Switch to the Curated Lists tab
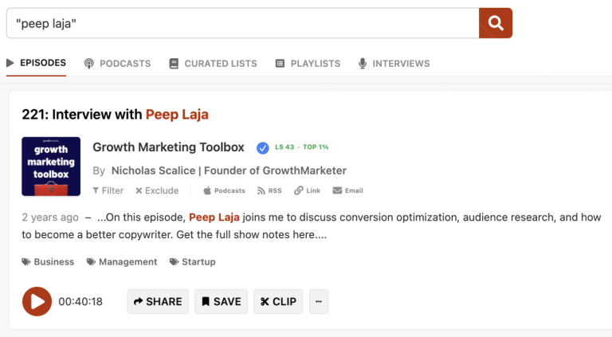This screenshot has height=337, width=612. 213,63
